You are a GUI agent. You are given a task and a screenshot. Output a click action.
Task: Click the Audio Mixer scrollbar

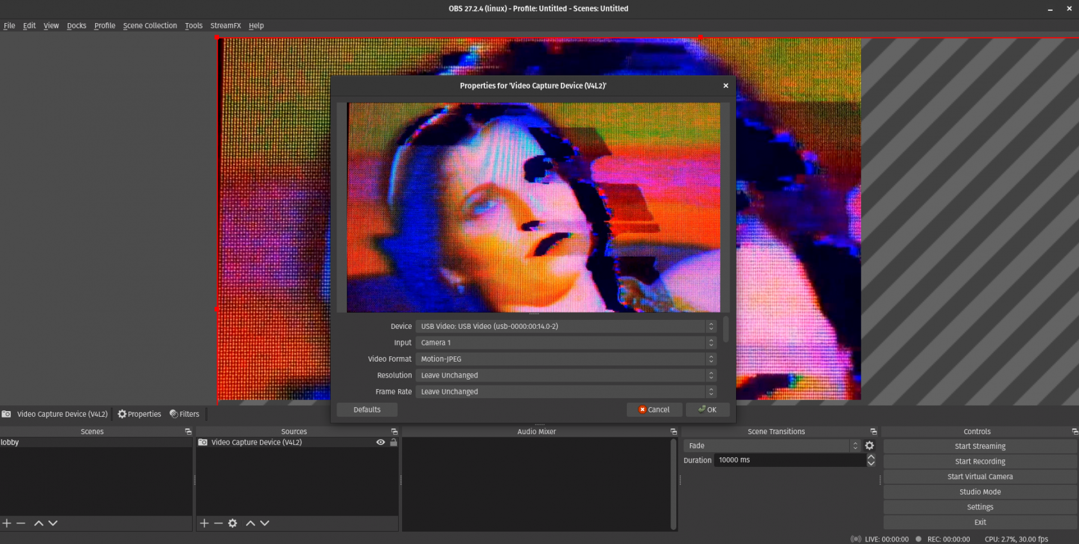[x=673, y=484]
